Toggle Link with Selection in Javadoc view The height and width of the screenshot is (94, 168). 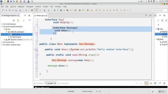146,83
